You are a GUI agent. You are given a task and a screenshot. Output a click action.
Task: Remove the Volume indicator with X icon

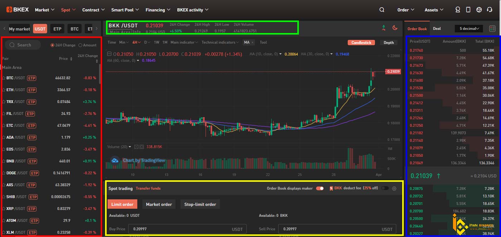[x=141, y=147]
